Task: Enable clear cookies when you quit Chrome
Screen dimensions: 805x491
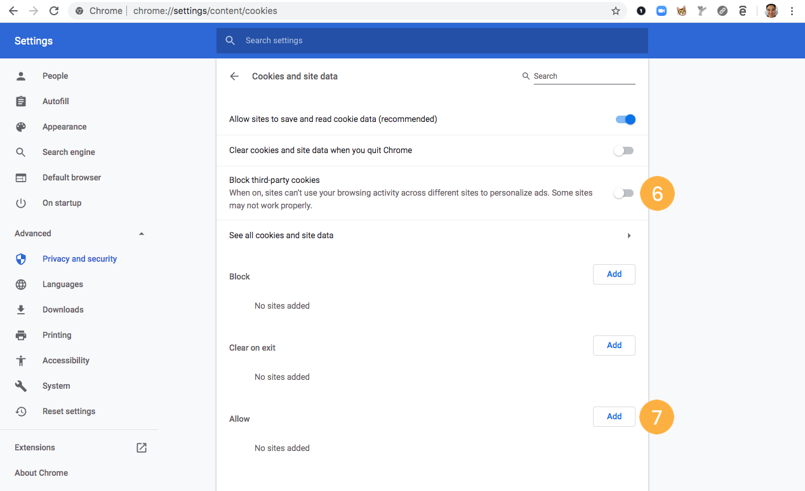Action: pos(623,151)
